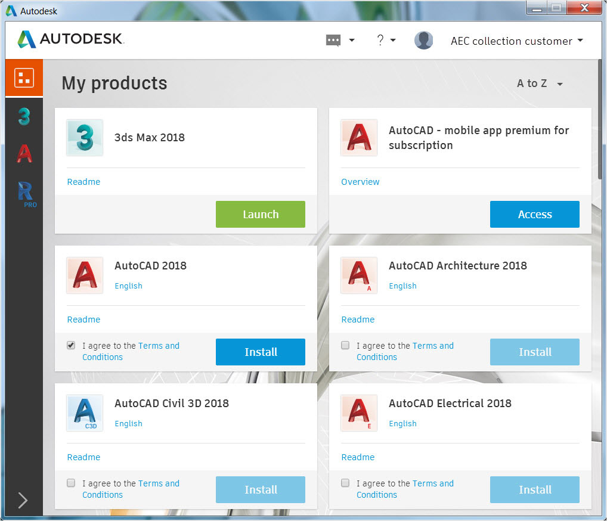Image resolution: width=607 pixels, height=521 pixels.
Task: Change English language for AutoCAD 2018
Action: [x=129, y=286]
